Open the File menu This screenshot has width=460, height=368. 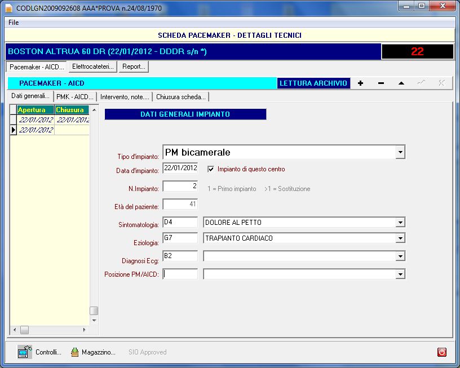14,23
